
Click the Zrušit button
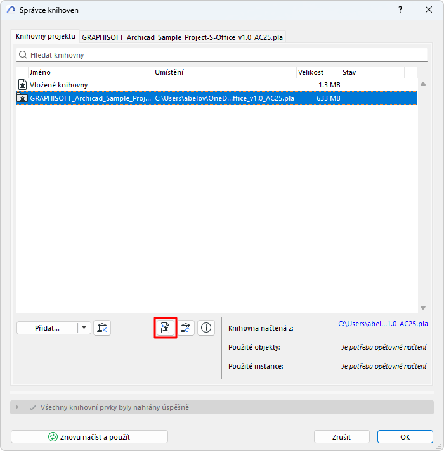click(341, 437)
